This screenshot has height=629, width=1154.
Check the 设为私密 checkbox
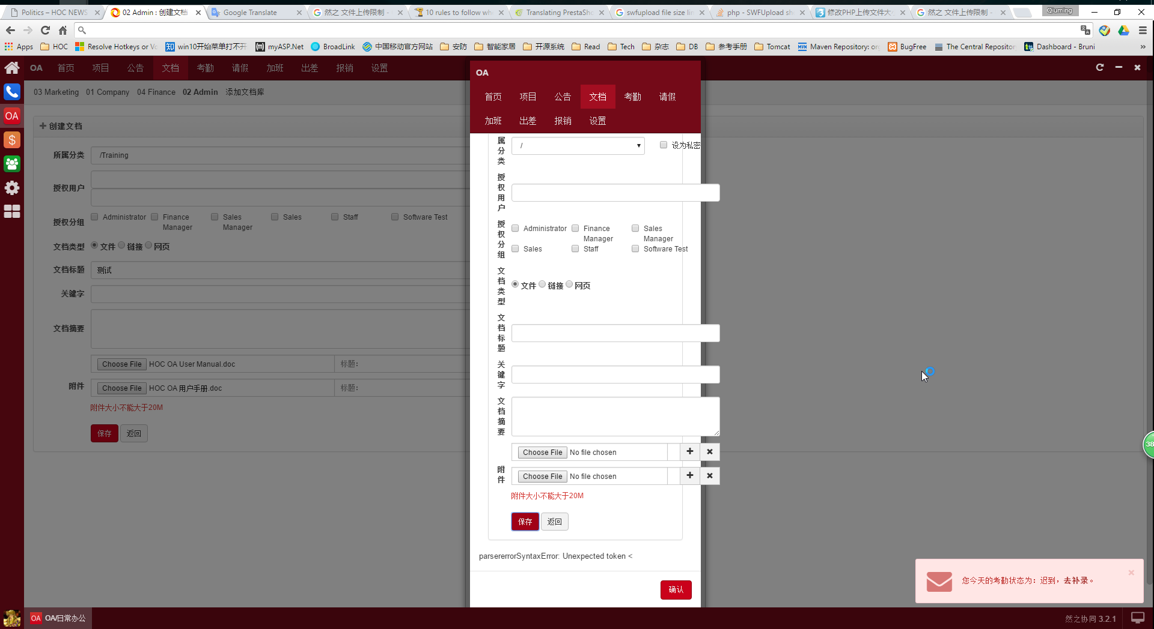pyautogui.click(x=664, y=145)
